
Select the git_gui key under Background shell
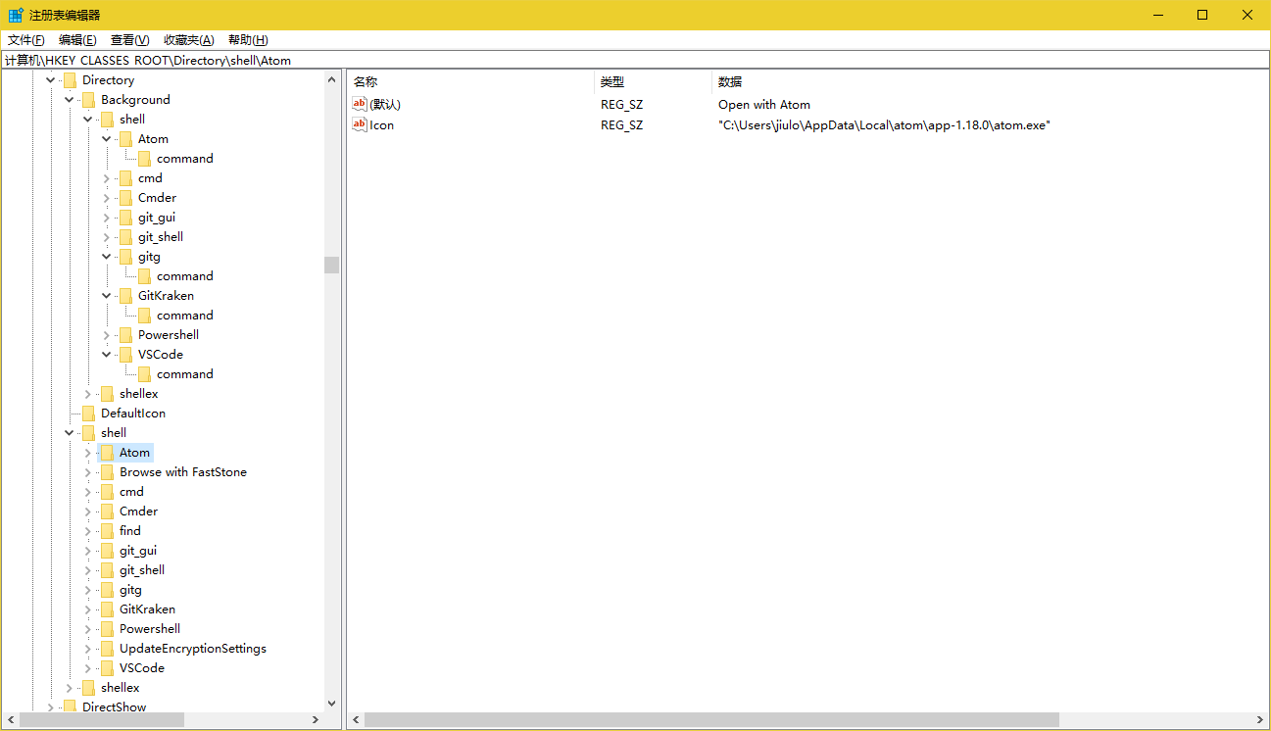[x=157, y=218]
